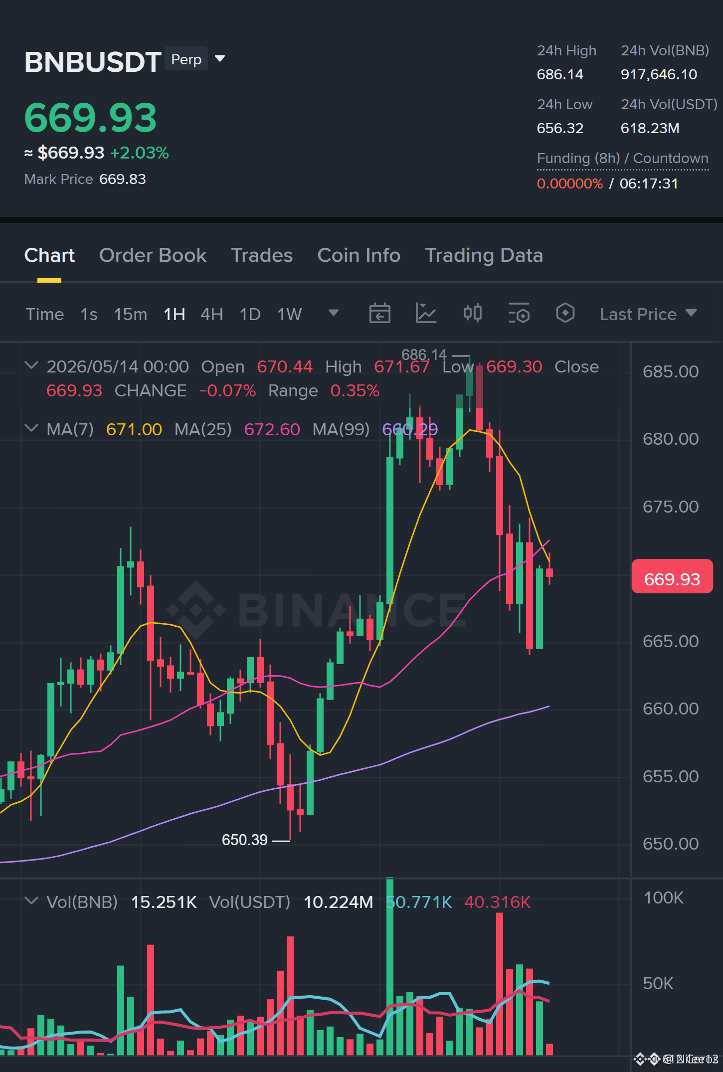Tap the 24h Low value 656.32
723x1072 pixels.
pyautogui.click(x=560, y=128)
